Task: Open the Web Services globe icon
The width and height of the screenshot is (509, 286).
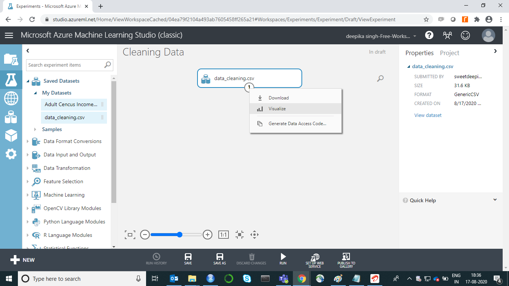Action: coord(11,99)
